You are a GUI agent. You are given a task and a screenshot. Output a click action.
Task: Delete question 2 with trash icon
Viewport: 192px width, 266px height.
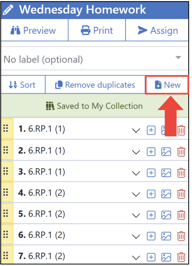[x=181, y=152]
